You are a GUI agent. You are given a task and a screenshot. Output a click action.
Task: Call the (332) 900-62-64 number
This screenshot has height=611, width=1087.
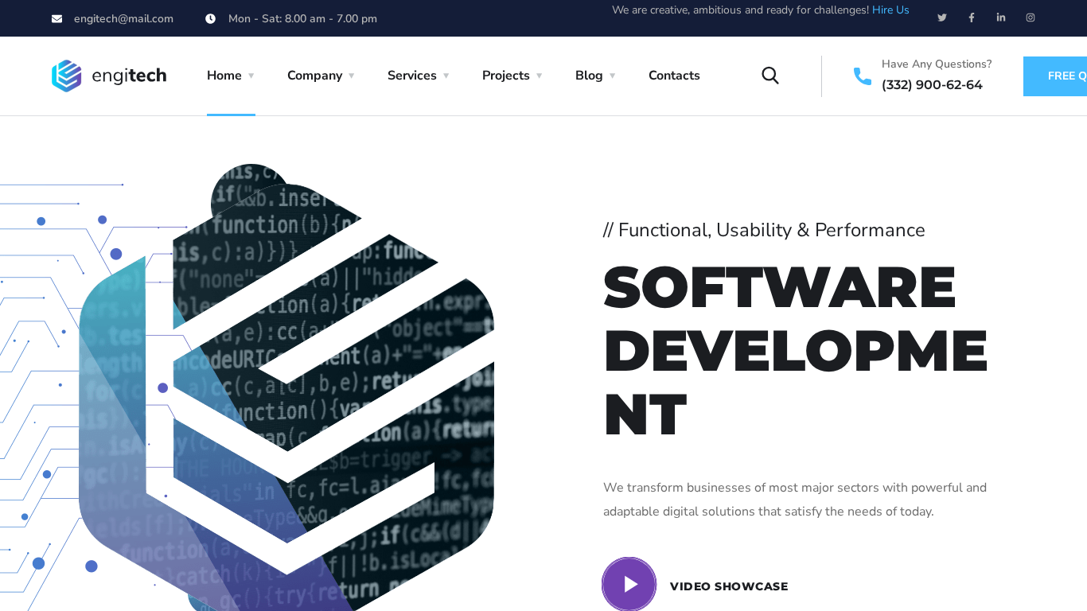click(x=932, y=85)
